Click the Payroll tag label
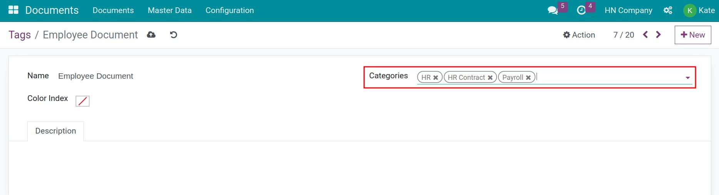This screenshot has height=195, width=719. pyautogui.click(x=513, y=78)
